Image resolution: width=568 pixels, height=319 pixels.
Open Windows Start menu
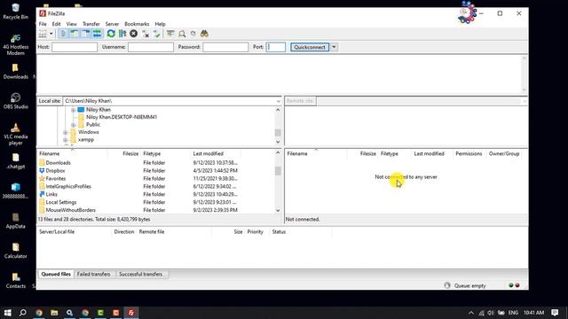click(x=7, y=313)
